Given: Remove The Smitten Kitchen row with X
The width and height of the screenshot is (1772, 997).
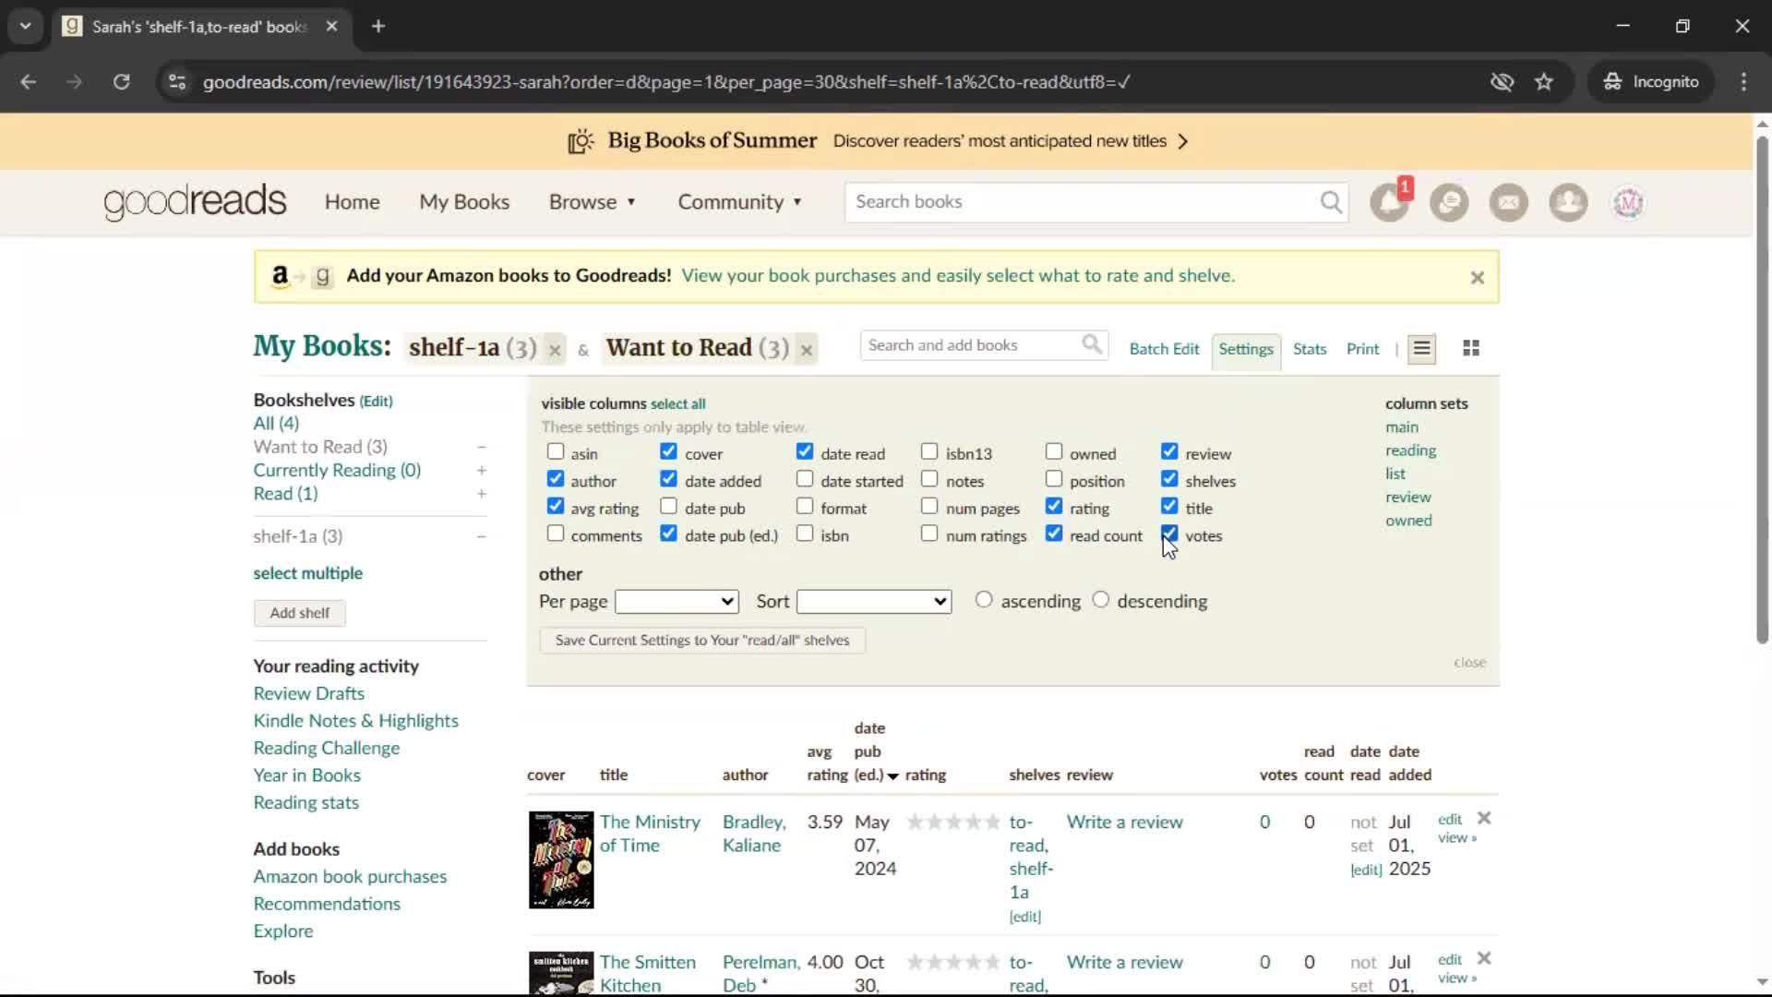Looking at the screenshot, I should 1484,958.
